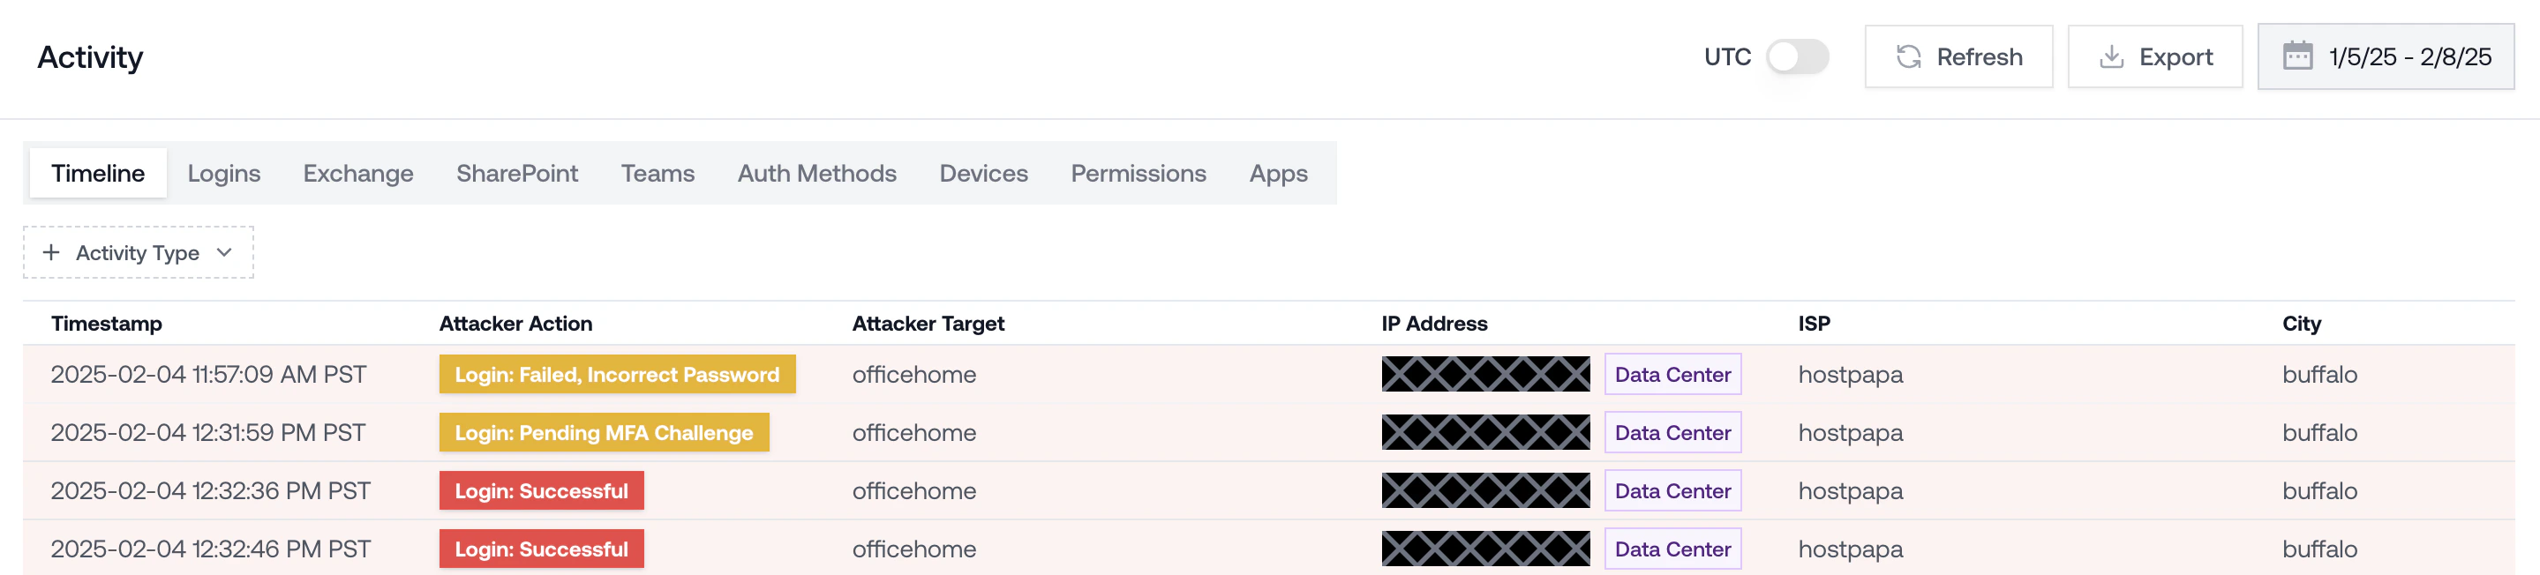Image resolution: width=2540 pixels, height=575 pixels.
Task: Switch to the Devices tab
Action: pos(983,173)
